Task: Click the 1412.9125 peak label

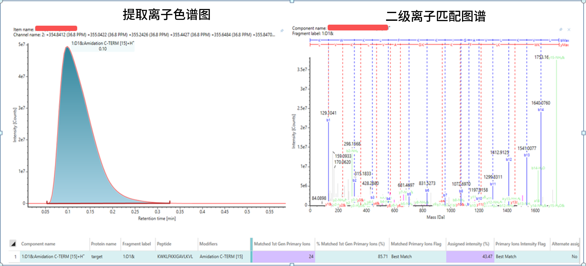Action: pos(500,152)
